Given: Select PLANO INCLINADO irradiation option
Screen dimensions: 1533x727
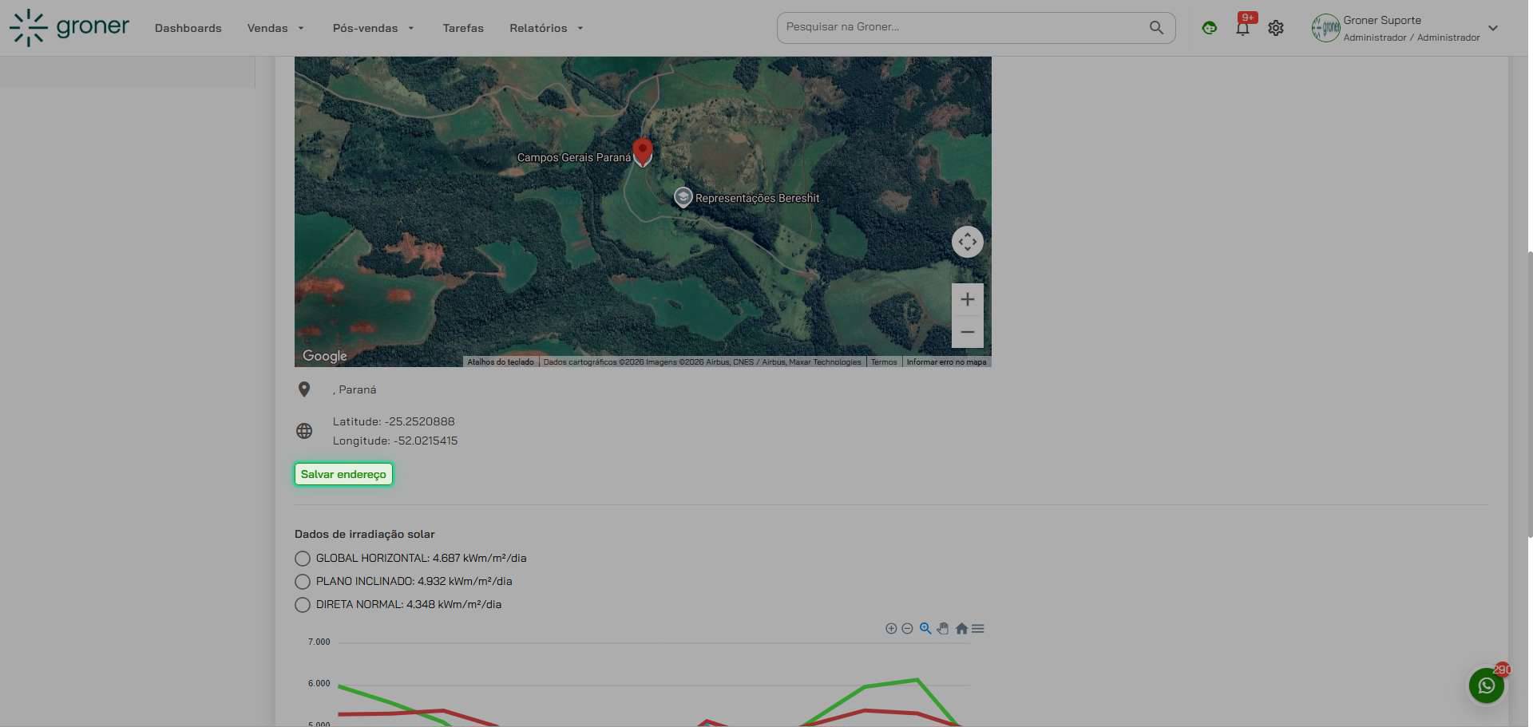Looking at the screenshot, I should point(303,582).
